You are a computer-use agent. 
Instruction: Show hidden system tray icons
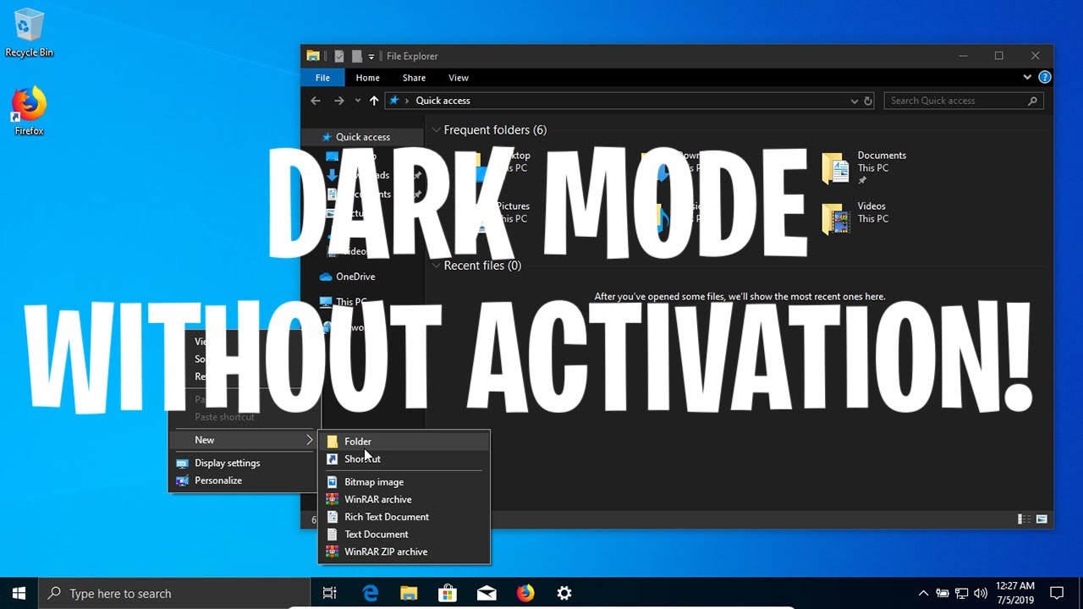923,593
